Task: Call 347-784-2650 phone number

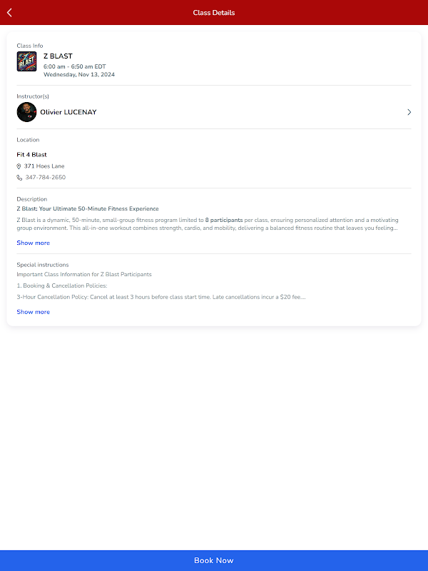Action: pyautogui.click(x=45, y=178)
